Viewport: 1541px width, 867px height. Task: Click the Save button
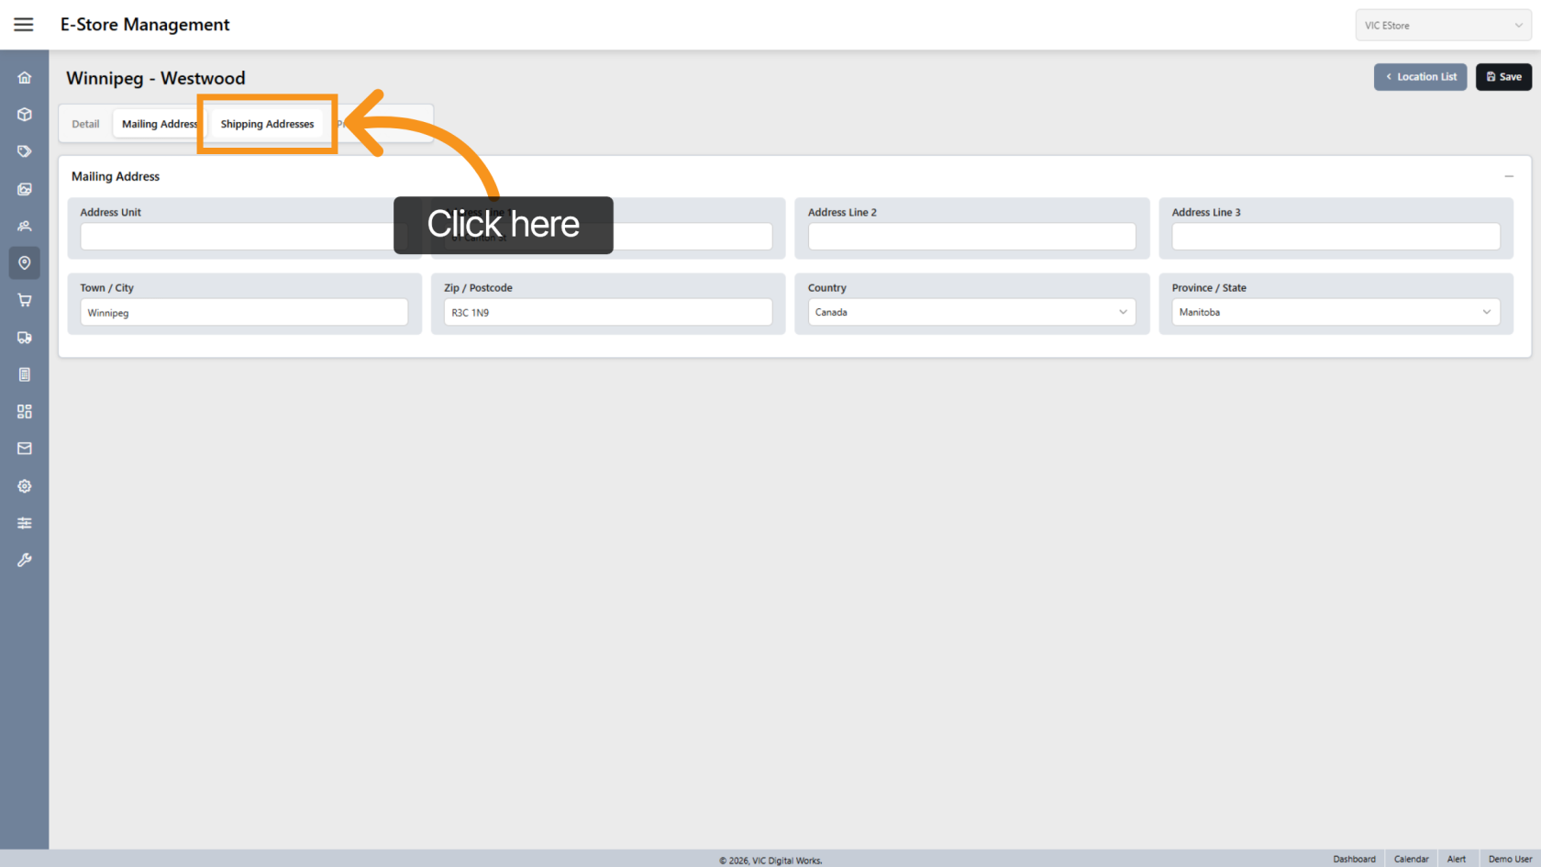[x=1502, y=77]
